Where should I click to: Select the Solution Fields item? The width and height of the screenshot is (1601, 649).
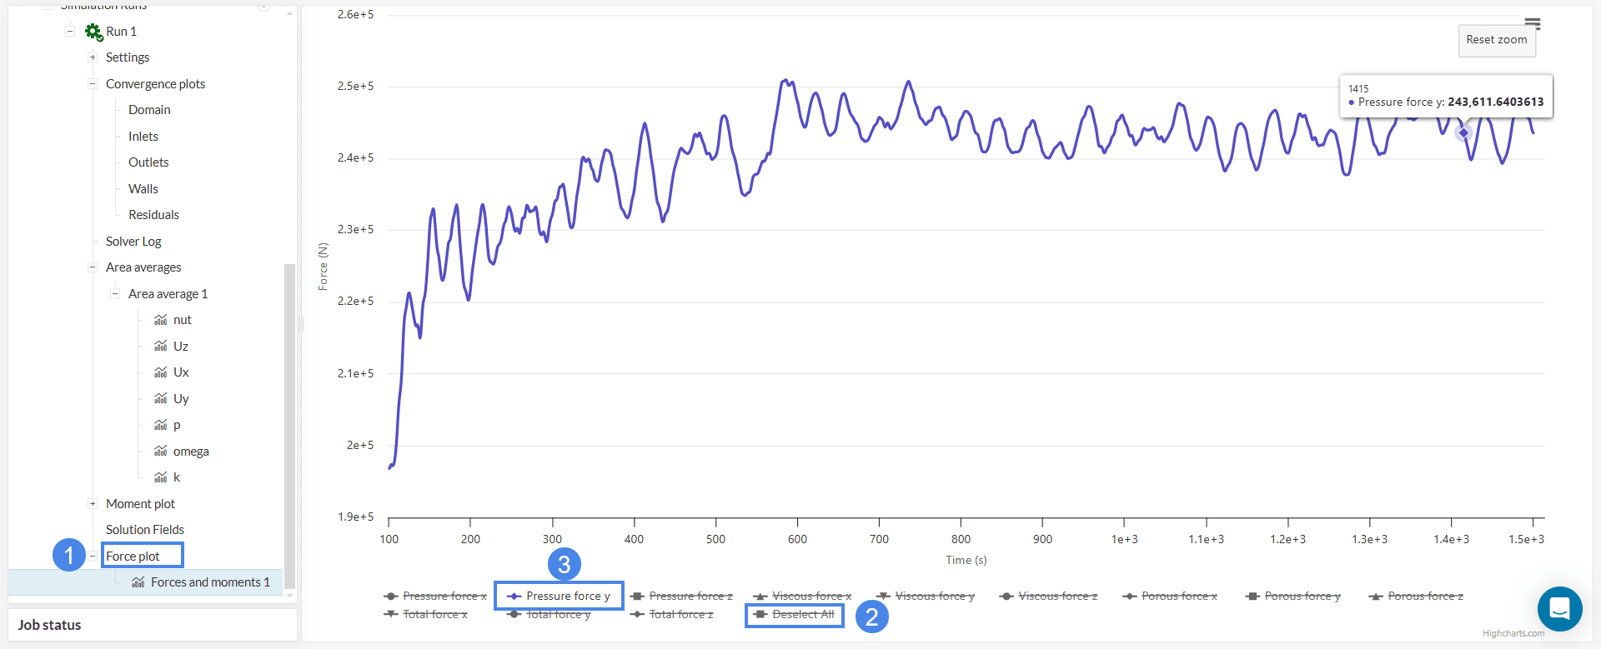click(145, 530)
